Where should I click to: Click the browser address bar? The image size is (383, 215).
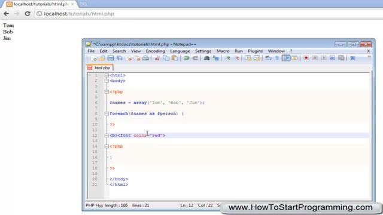209,14
